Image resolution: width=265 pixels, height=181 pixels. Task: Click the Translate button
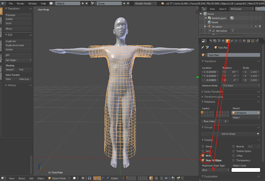[18, 15]
